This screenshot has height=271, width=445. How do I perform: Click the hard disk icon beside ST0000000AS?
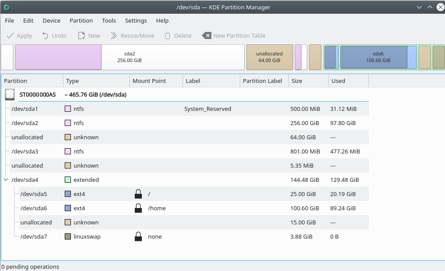pyautogui.click(x=10, y=94)
